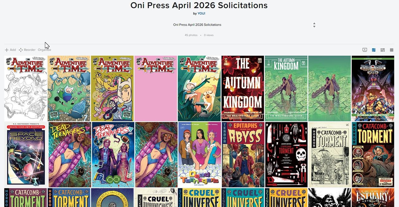The height and width of the screenshot is (207, 399).
Task: Edit the gallery description text
Action: [197, 25]
